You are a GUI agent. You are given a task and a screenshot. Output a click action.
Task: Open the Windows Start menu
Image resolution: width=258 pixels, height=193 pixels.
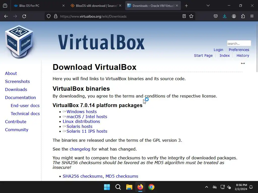pyautogui.click(x=107, y=187)
